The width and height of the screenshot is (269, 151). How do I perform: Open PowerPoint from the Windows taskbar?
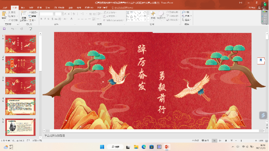(x=167, y=147)
